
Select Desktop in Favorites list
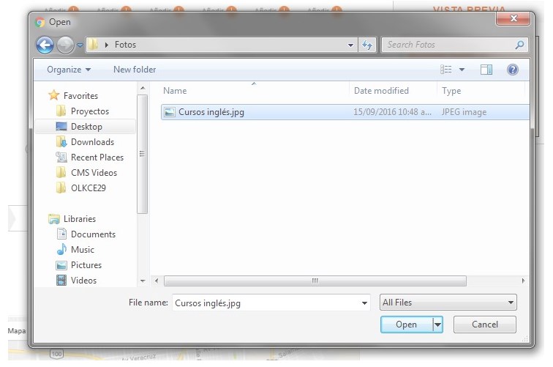[x=86, y=127]
